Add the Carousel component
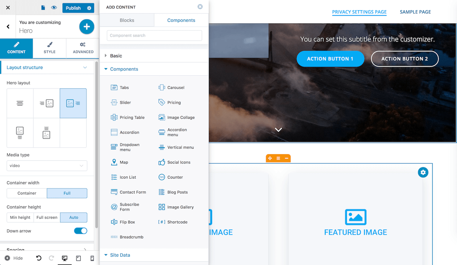Image resolution: width=457 pixels, height=265 pixels. pos(171,88)
